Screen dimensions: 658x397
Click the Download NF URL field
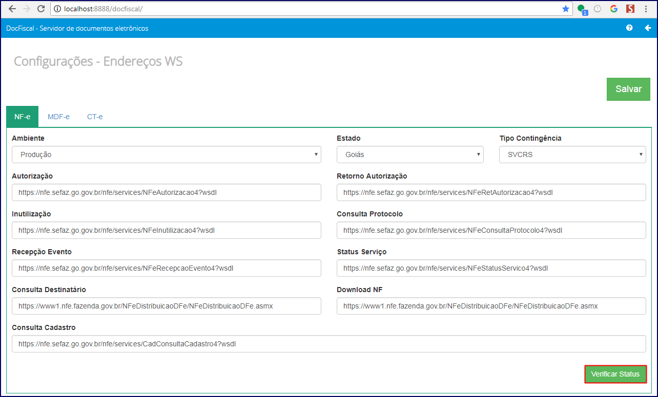click(491, 306)
